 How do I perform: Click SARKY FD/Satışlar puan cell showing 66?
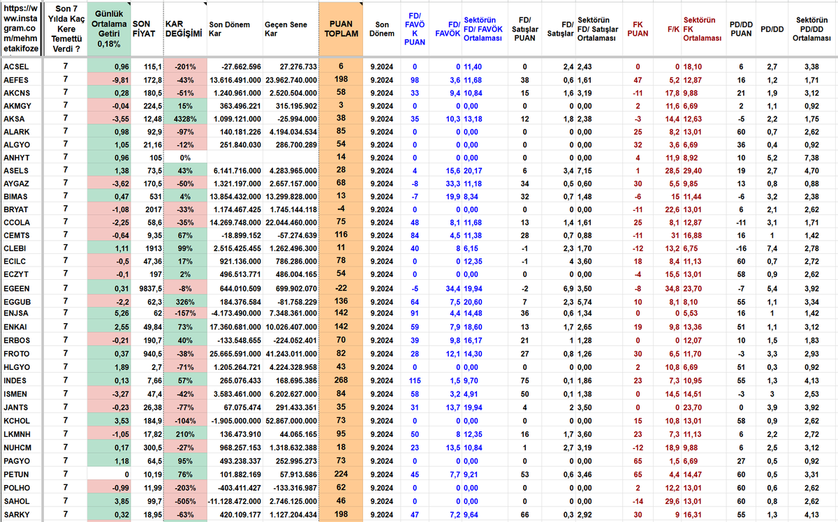click(525, 514)
